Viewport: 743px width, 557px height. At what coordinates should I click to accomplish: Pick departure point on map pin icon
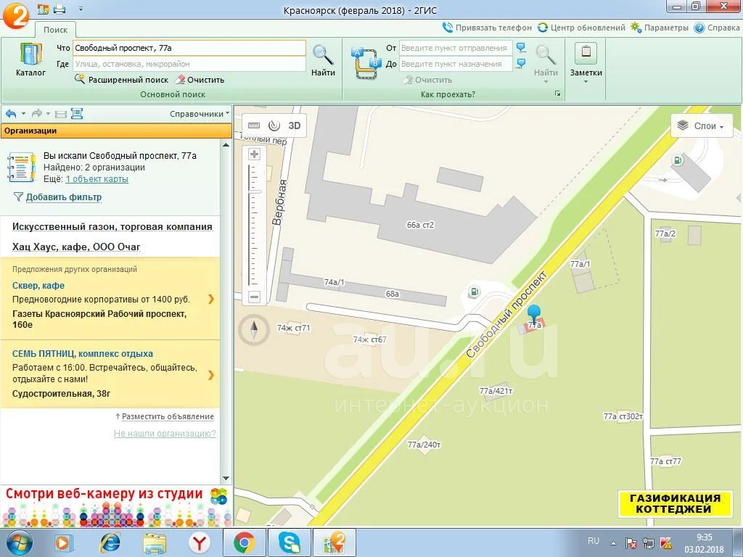(x=521, y=47)
